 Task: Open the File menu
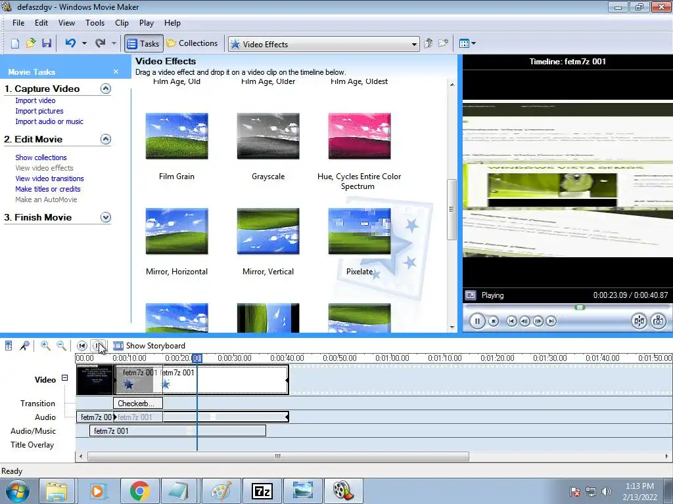18,23
